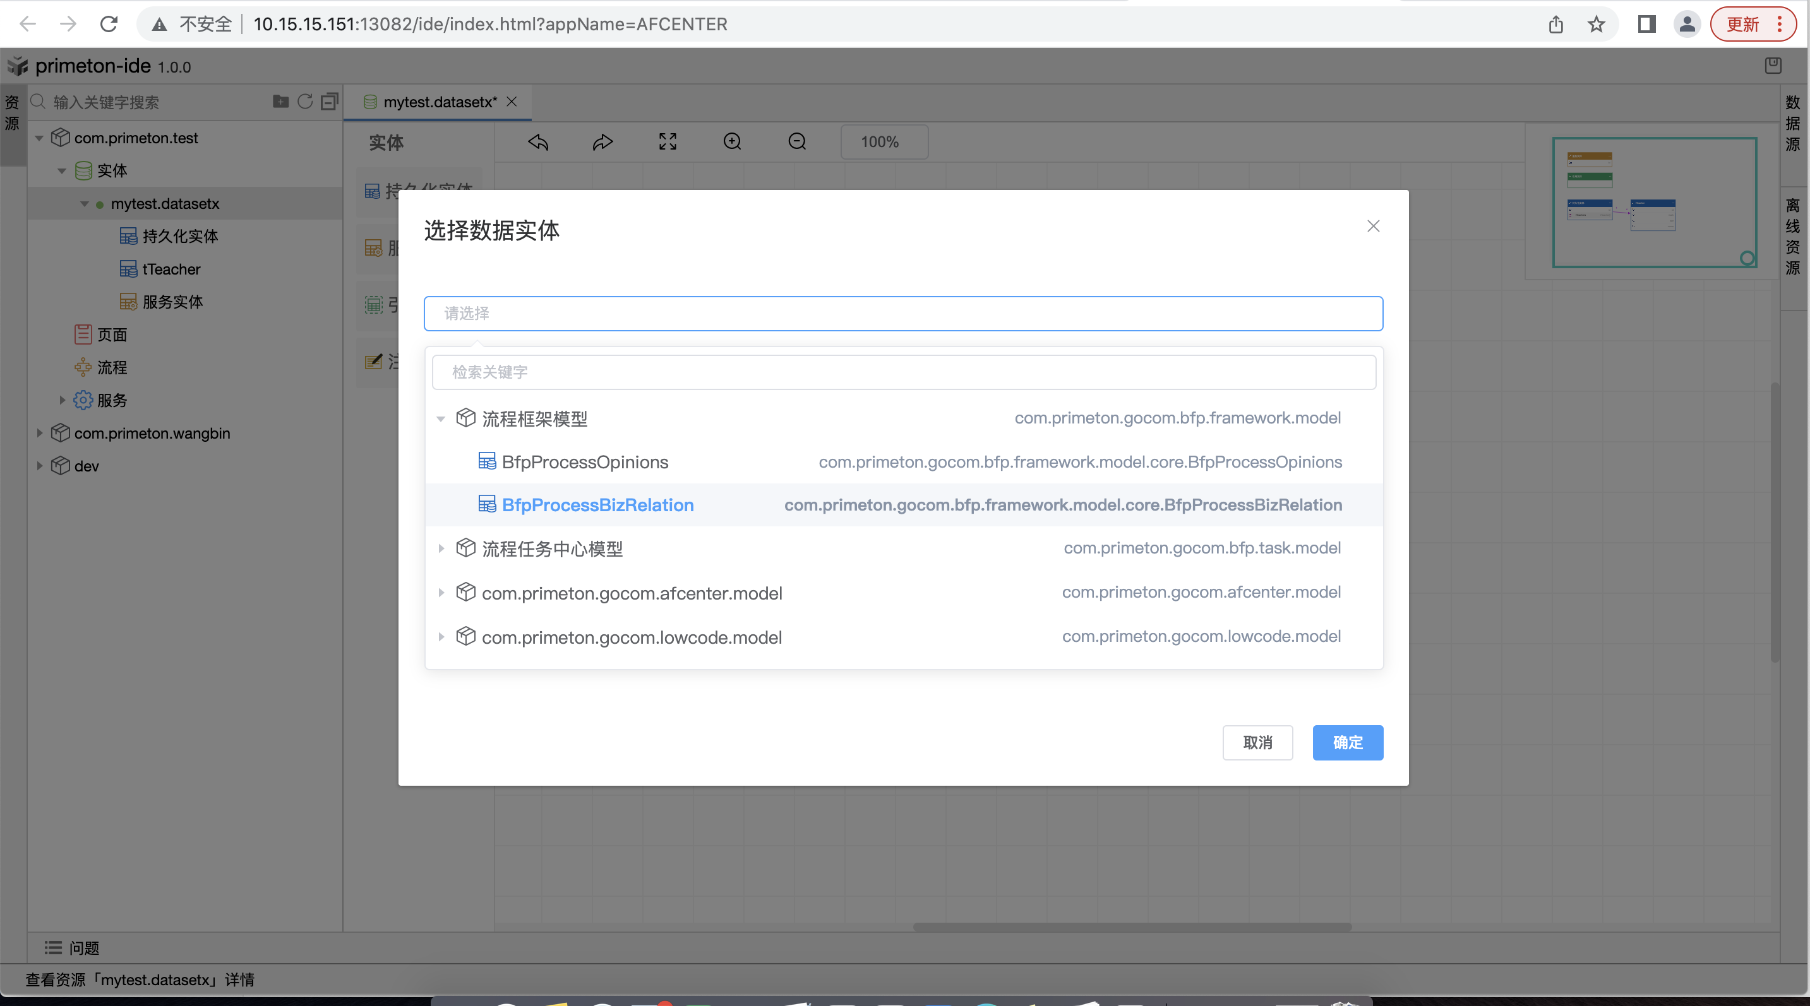Click the collapse all icon in resource panel
Image resolution: width=1810 pixels, height=1006 pixels.
[x=330, y=102]
